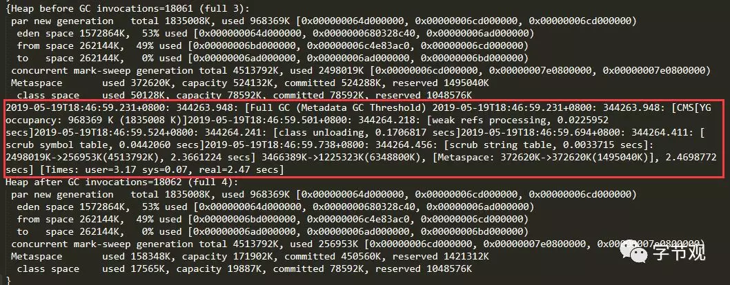Click the 字节观 watermark text
Viewport: 730px width, 285px height.
[678, 251]
